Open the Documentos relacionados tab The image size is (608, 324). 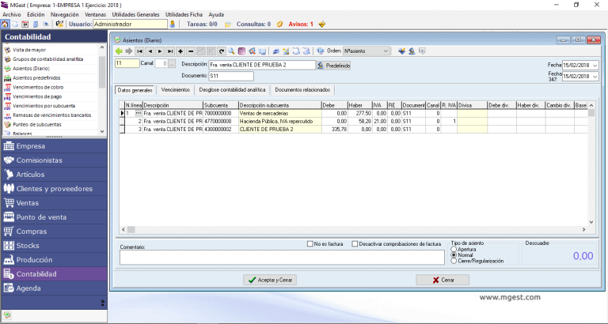click(302, 90)
